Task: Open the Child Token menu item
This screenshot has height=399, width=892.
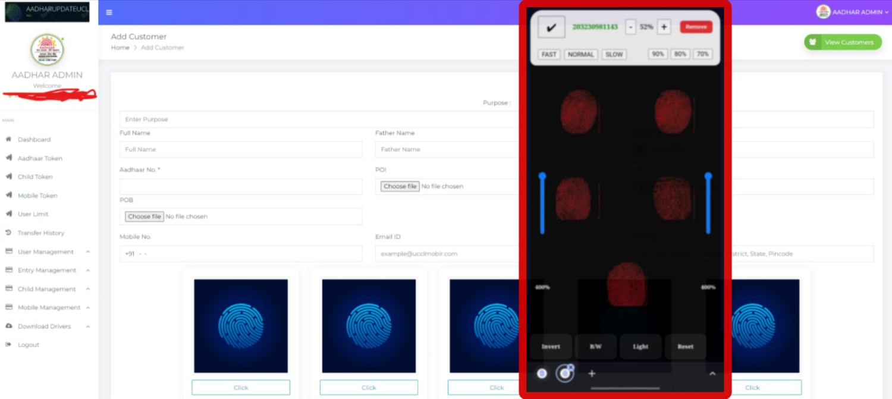Action: pos(35,177)
